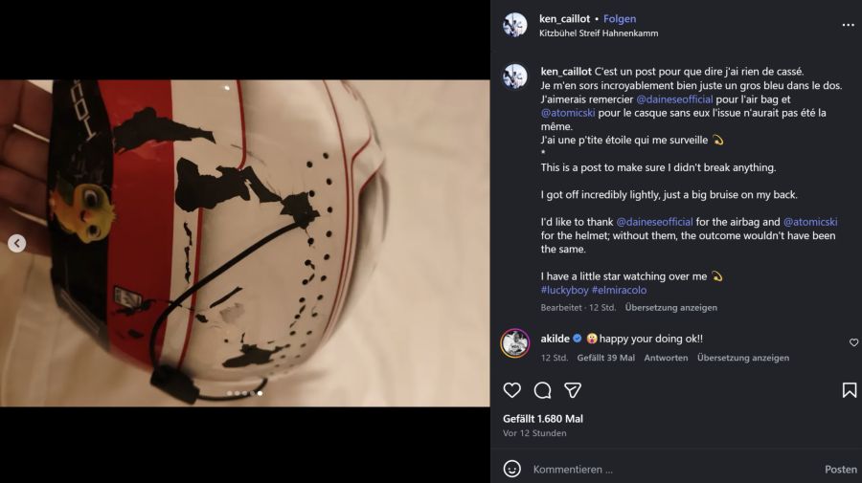Reply to akilde's comment via Antworten
Screen dimensions: 862x483
tap(666, 358)
